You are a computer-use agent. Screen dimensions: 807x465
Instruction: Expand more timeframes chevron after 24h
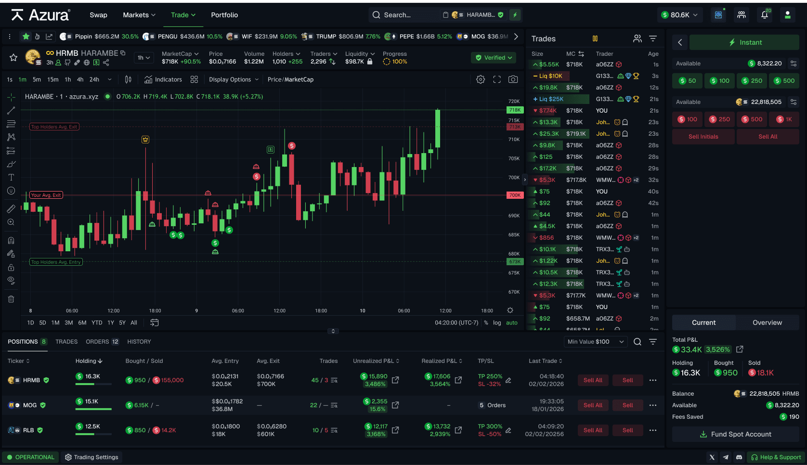tap(110, 79)
